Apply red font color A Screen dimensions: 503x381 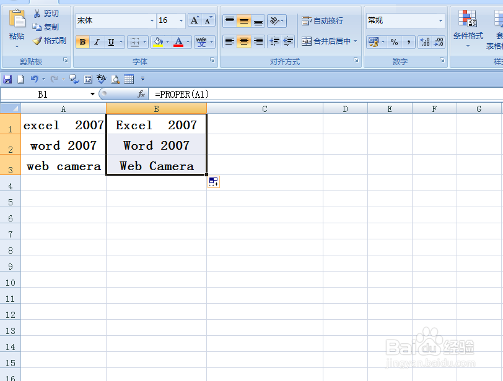click(x=178, y=42)
